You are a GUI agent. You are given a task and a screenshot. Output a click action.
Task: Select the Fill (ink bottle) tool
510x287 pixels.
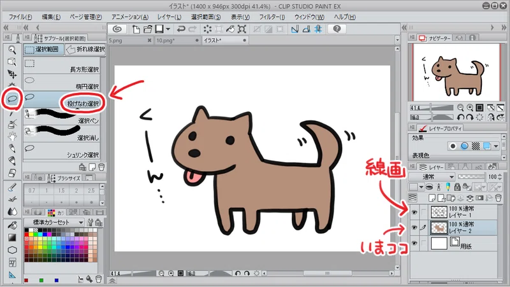tap(12, 124)
